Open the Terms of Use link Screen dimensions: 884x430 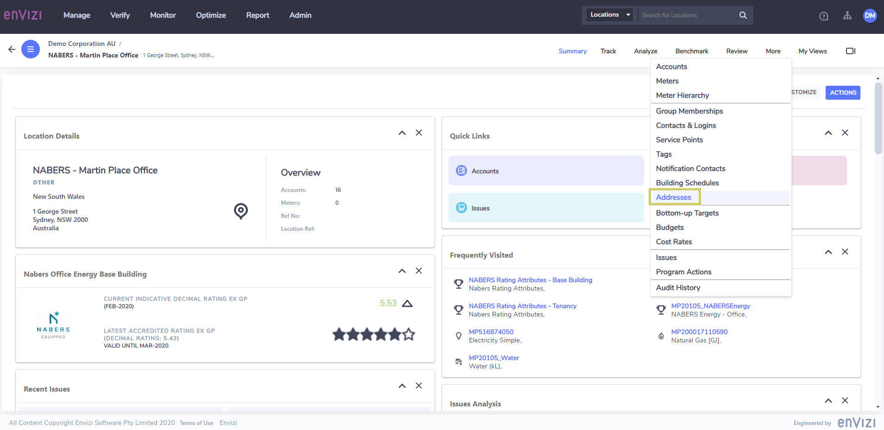click(196, 423)
